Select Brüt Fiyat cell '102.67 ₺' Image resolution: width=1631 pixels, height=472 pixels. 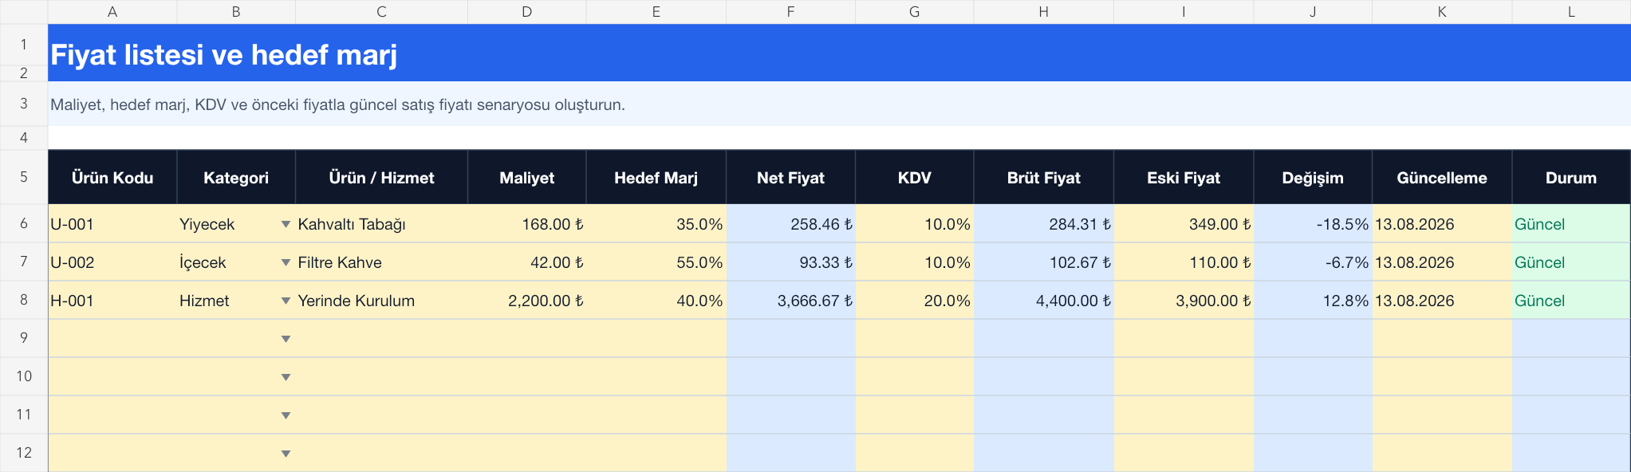[1043, 262]
